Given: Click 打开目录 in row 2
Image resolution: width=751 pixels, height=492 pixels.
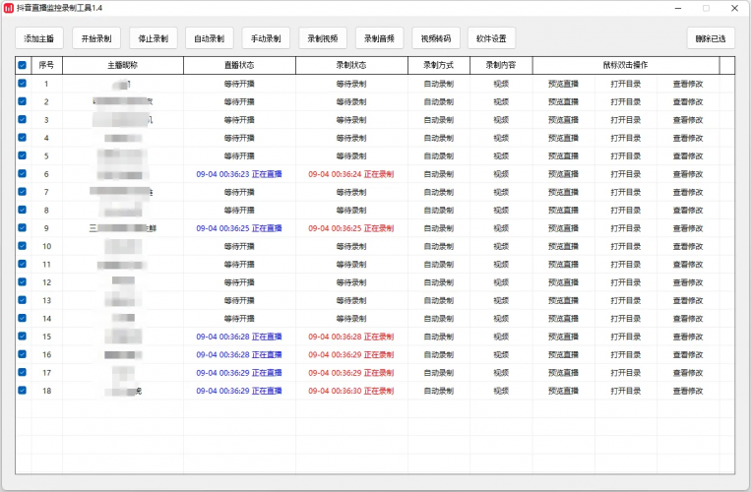Looking at the screenshot, I should [626, 102].
